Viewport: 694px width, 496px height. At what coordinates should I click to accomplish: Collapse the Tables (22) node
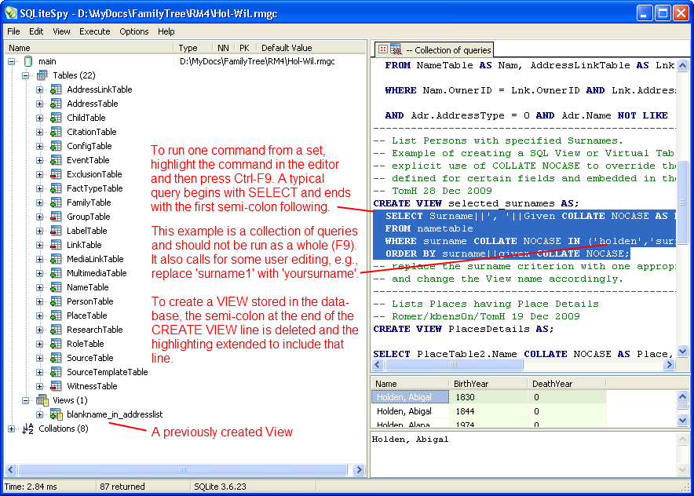tap(26, 75)
